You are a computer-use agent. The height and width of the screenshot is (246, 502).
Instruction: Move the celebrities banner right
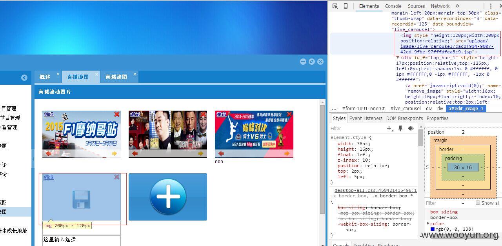coord(201,153)
